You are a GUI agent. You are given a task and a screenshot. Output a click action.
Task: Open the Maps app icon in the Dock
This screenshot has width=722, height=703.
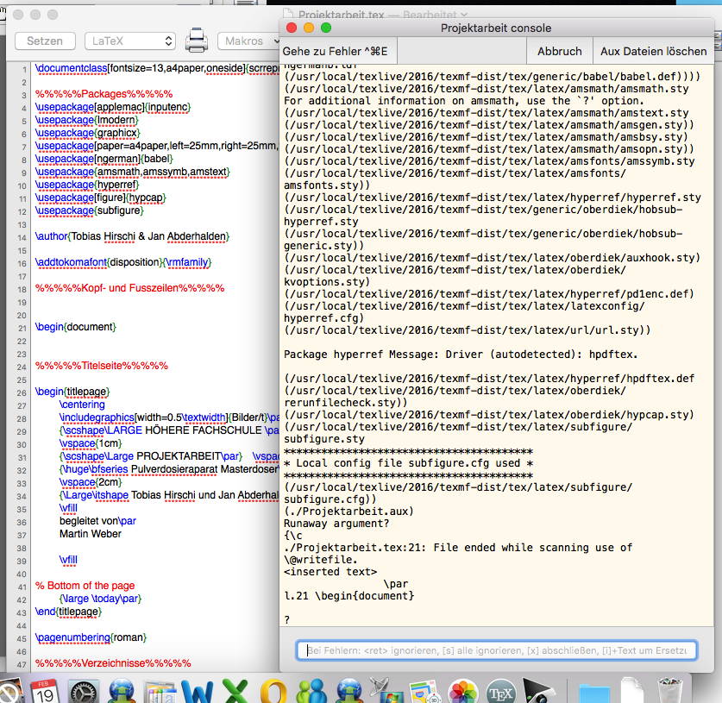point(424,691)
